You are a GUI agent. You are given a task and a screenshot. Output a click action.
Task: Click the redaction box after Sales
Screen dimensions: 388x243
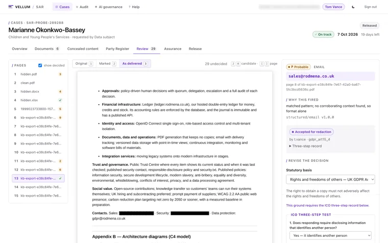(137, 213)
